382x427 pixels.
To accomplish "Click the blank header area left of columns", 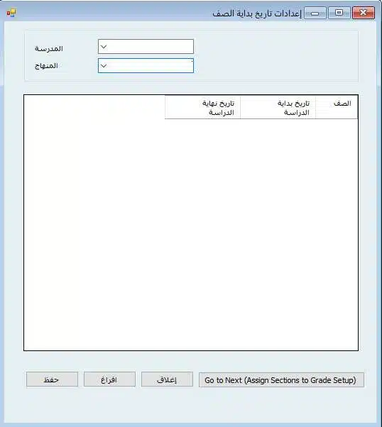I will (94, 107).
